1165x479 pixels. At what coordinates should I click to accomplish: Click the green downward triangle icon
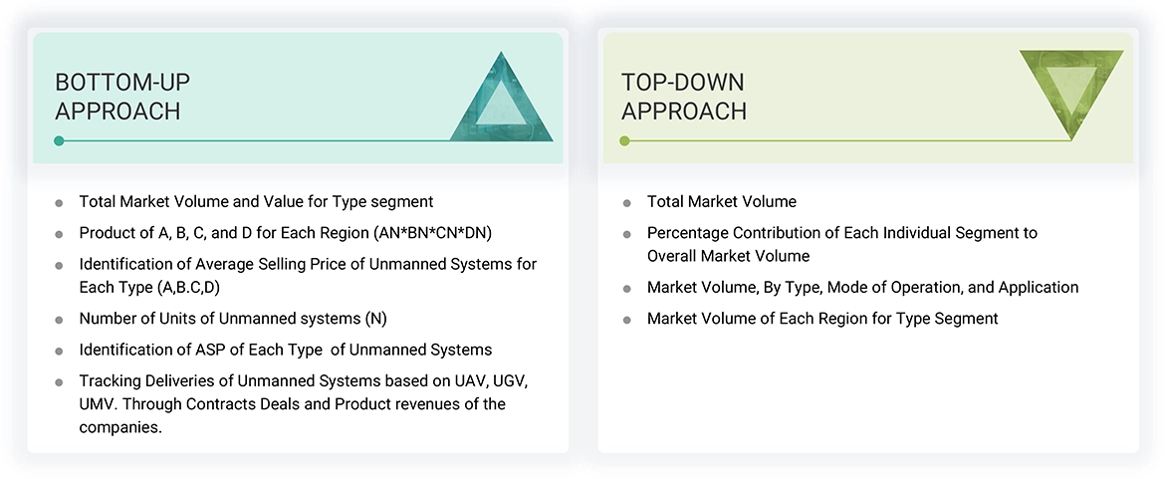coord(1070,94)
